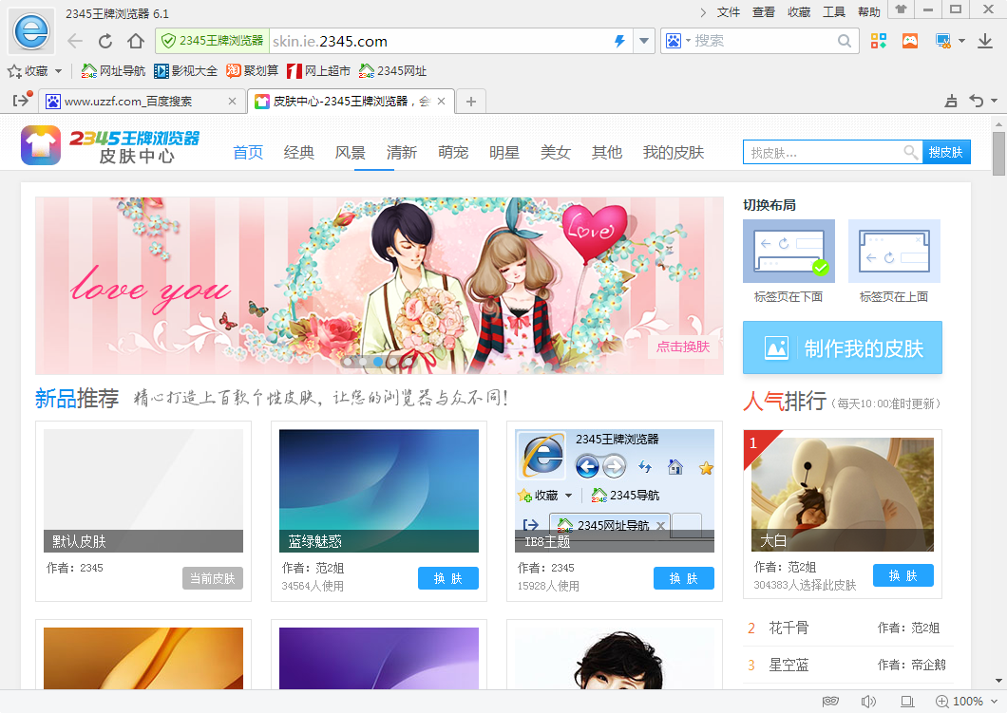Open 我的皮肤 section

coord(674,153)
